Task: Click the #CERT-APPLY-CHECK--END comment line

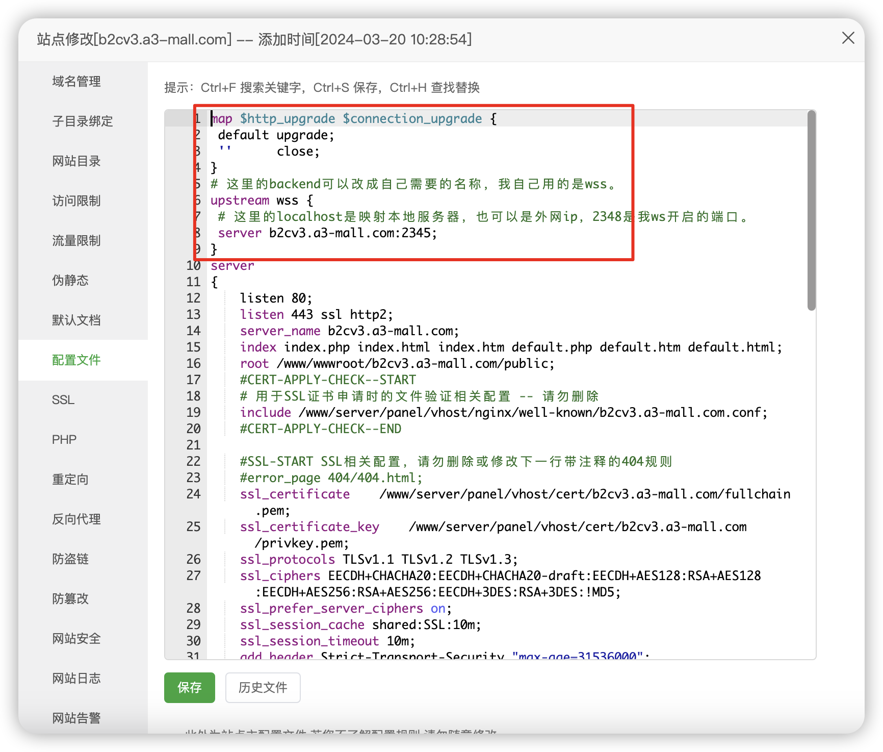Action: coord(321,429)
